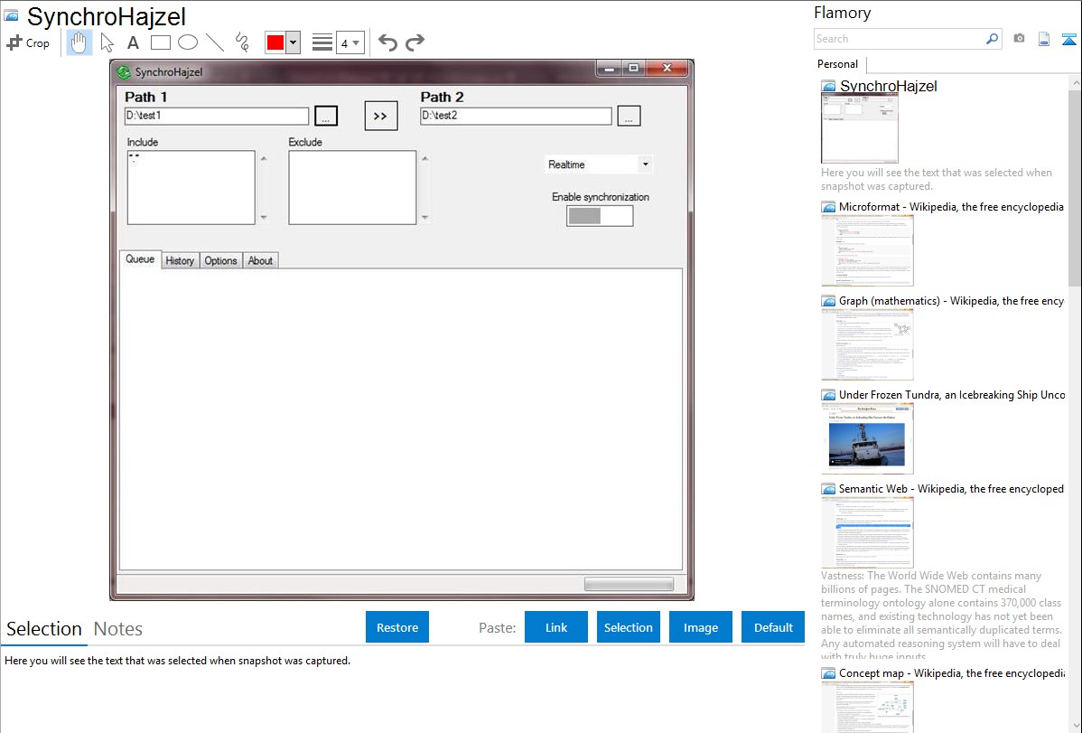Open the Graph (mathematics) snapshot thumbnail
This screenshot has height=733, width=1082.
click(x=867, y=343)
